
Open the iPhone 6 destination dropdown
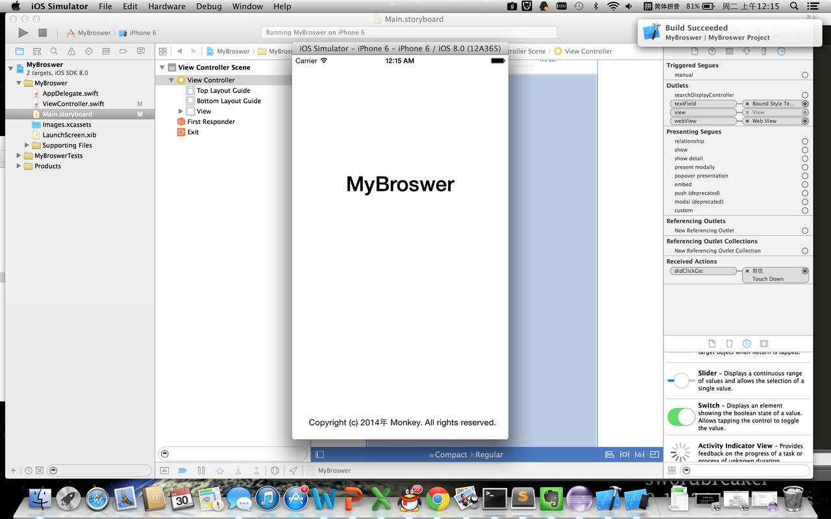point(138,32)
